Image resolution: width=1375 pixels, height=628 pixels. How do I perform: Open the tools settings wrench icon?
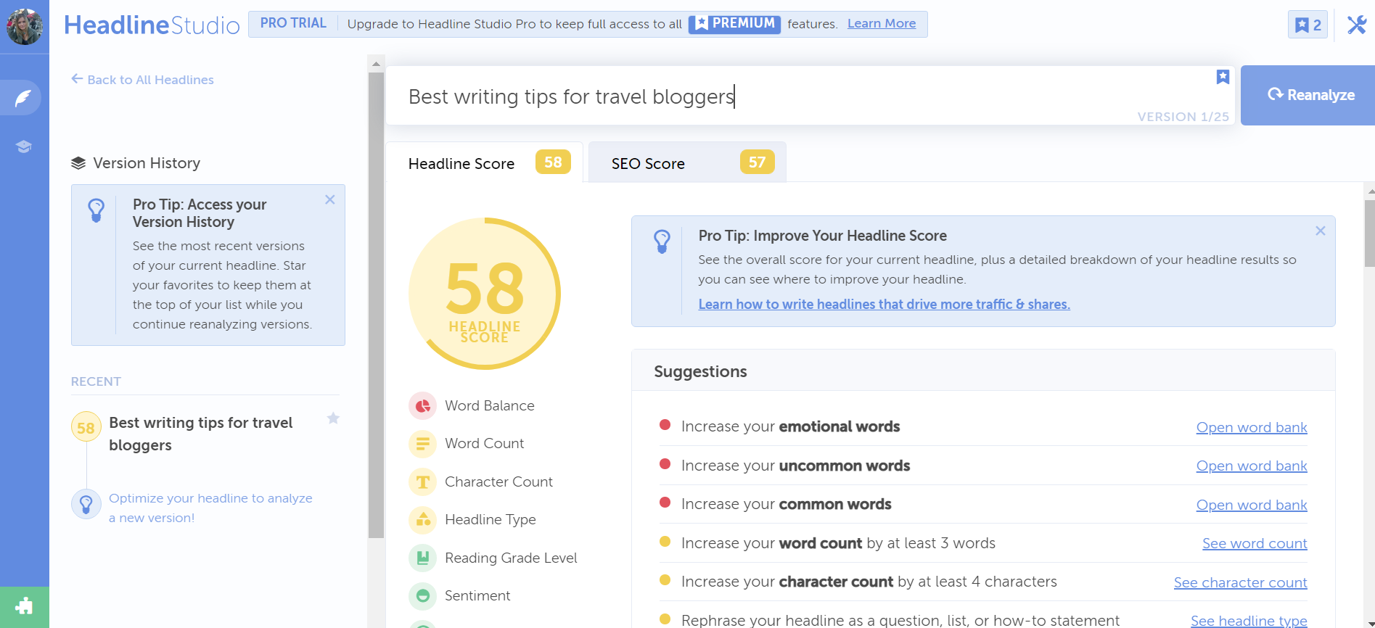point(1356,25)
